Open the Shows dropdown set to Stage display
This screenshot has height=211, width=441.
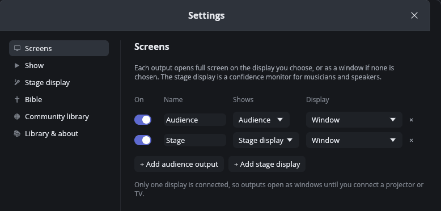point(266,140)
